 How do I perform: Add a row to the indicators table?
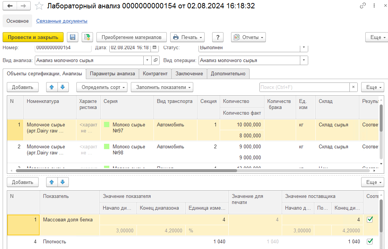tap(23, 182)
